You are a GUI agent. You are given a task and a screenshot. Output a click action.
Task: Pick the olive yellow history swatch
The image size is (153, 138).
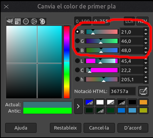(x=143, y=110)
